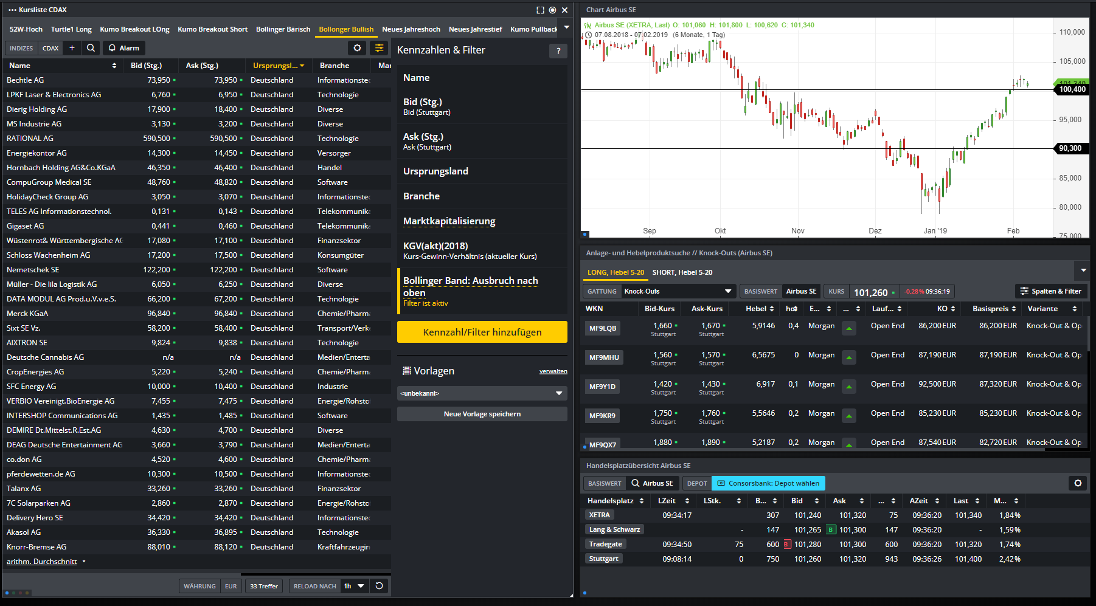
Task: Click the verwalten link beside Vorlagen
Action: tap(553, 371)
